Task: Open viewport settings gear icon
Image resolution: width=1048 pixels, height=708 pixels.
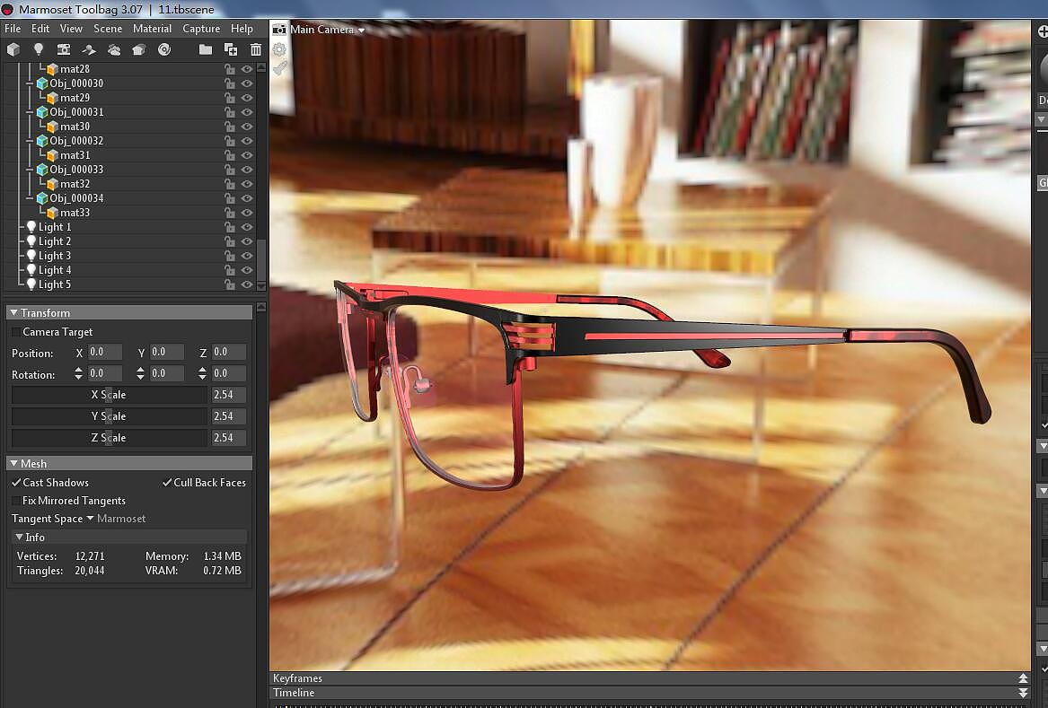Action: 279,49
